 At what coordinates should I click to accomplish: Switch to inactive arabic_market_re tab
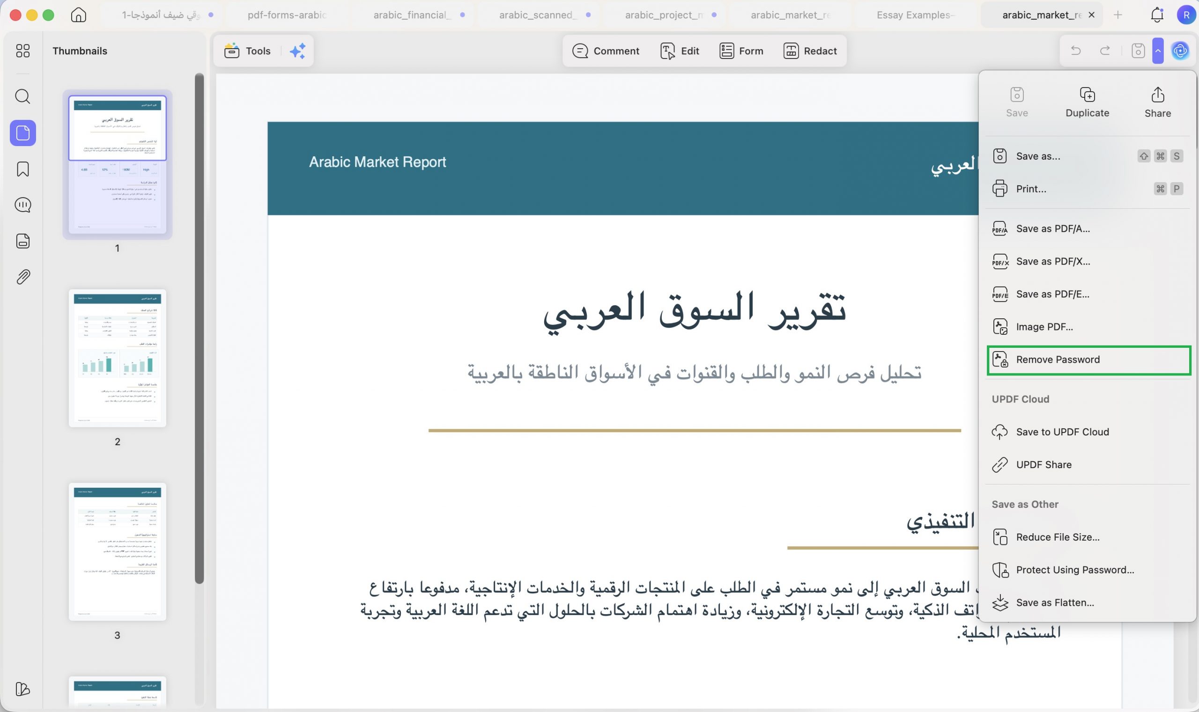(789, 15)
